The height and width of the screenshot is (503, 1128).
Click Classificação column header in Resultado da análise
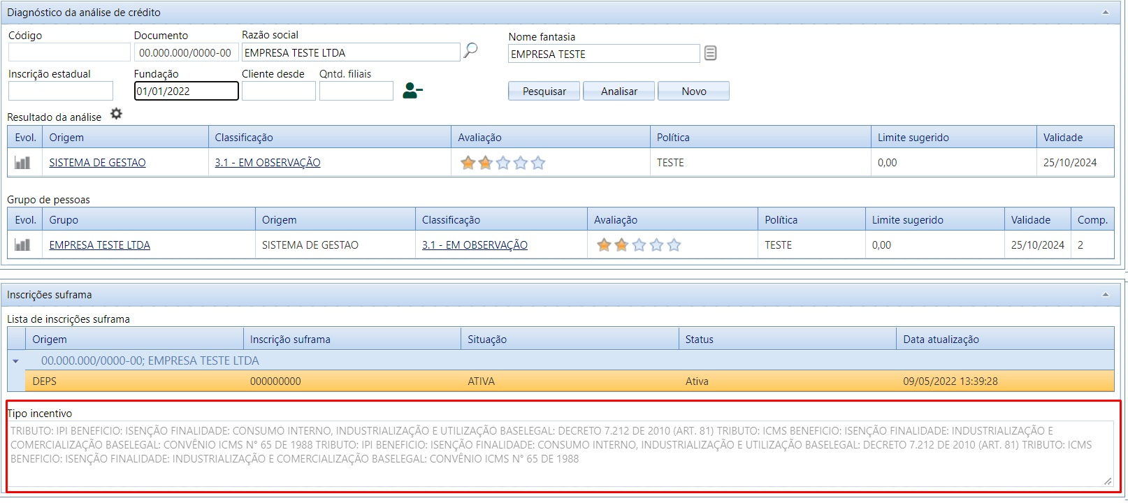click(330, 138)
